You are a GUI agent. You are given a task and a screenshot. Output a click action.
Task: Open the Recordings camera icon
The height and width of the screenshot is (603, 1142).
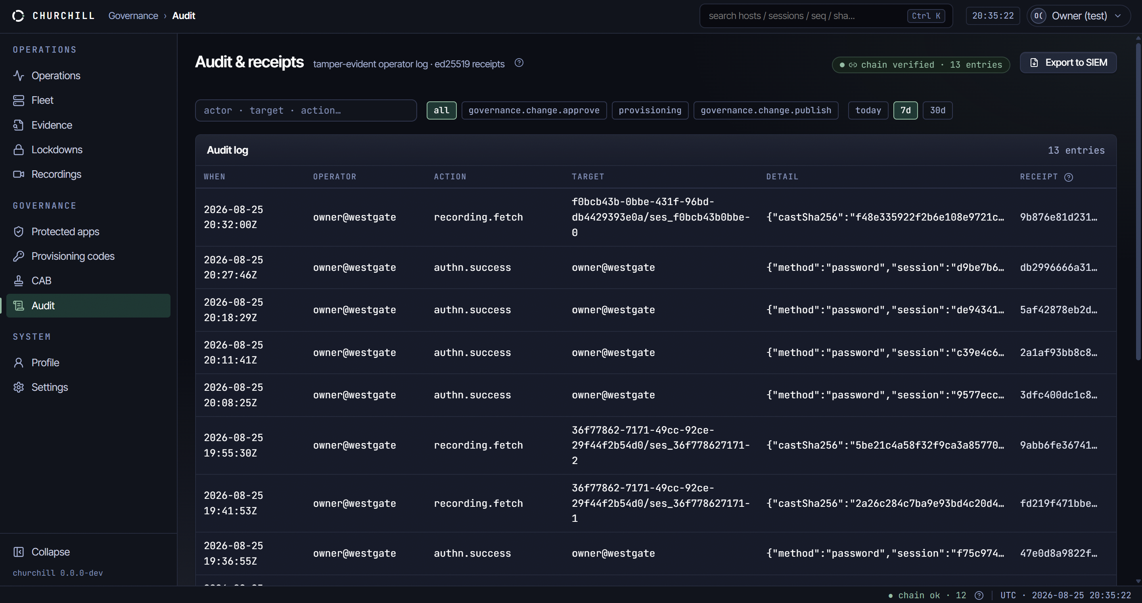tap(19, 175)
